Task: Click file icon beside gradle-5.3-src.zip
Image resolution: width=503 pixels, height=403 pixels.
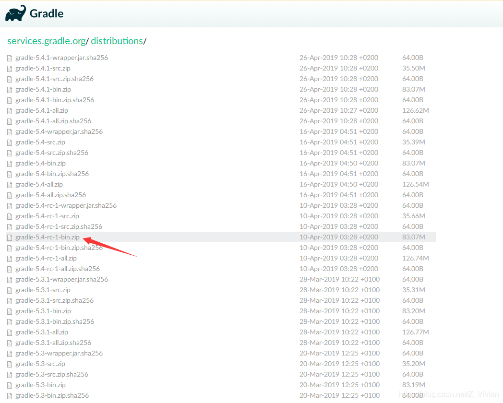Action: click(x=10, y=364)
